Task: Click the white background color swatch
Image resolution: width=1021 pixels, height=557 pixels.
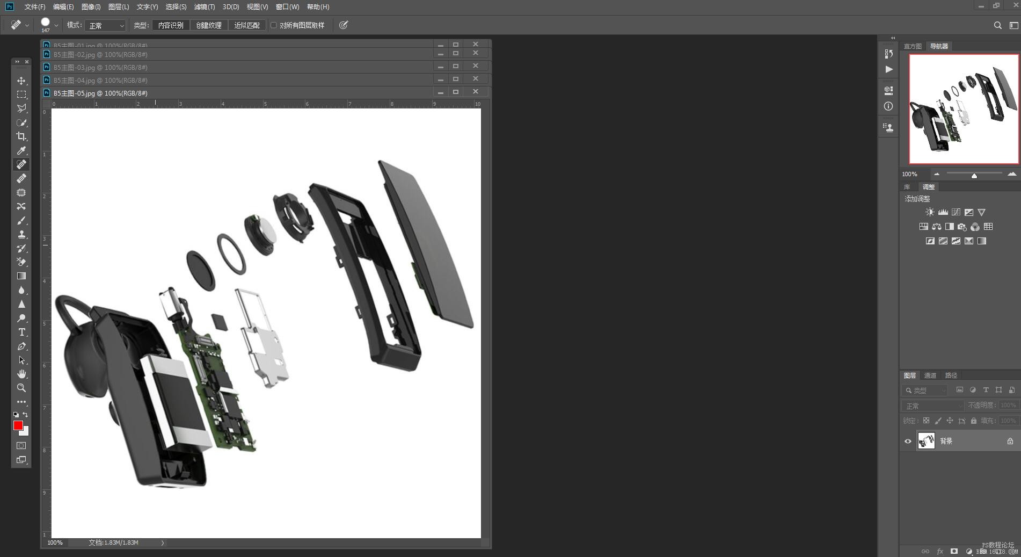Action: (25, 432)
